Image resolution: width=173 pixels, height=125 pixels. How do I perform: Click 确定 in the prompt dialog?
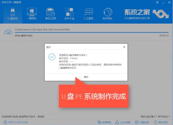(86, 77)
